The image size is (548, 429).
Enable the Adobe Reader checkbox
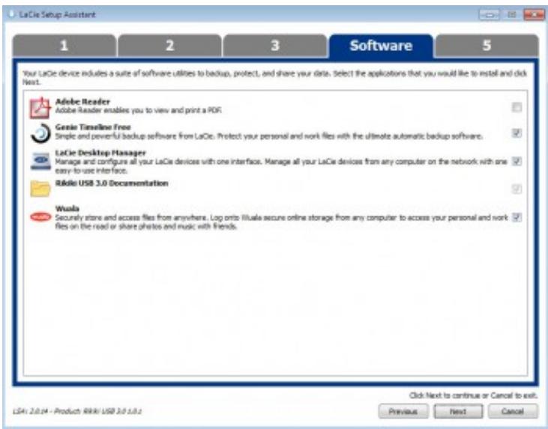pyautogui.click(x=517, y=108)
